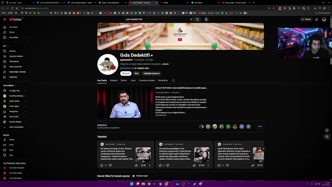Open YouTube Studio sidebar link
Screen dimensions: 332x187
point(15,173)
